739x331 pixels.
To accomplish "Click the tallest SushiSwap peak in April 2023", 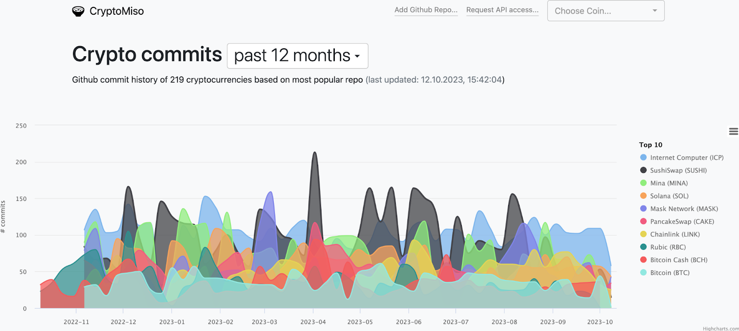I will tap(315, 153).
